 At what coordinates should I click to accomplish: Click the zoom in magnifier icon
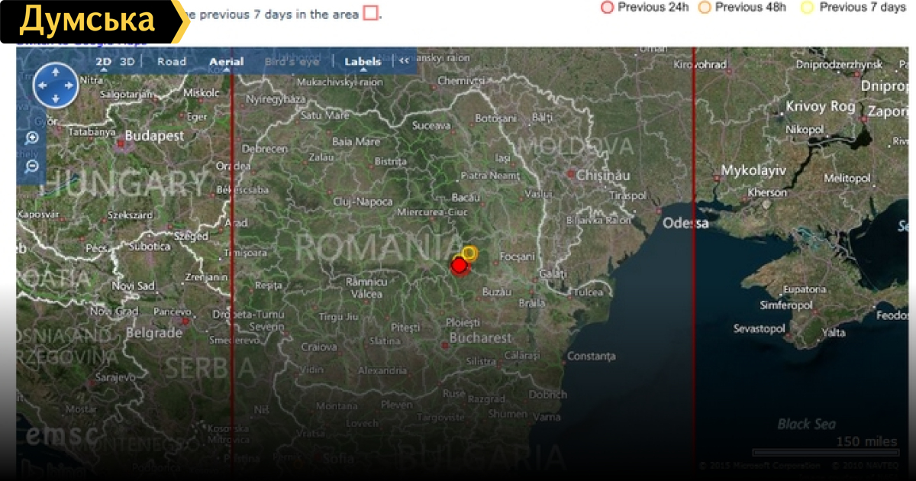32,138
